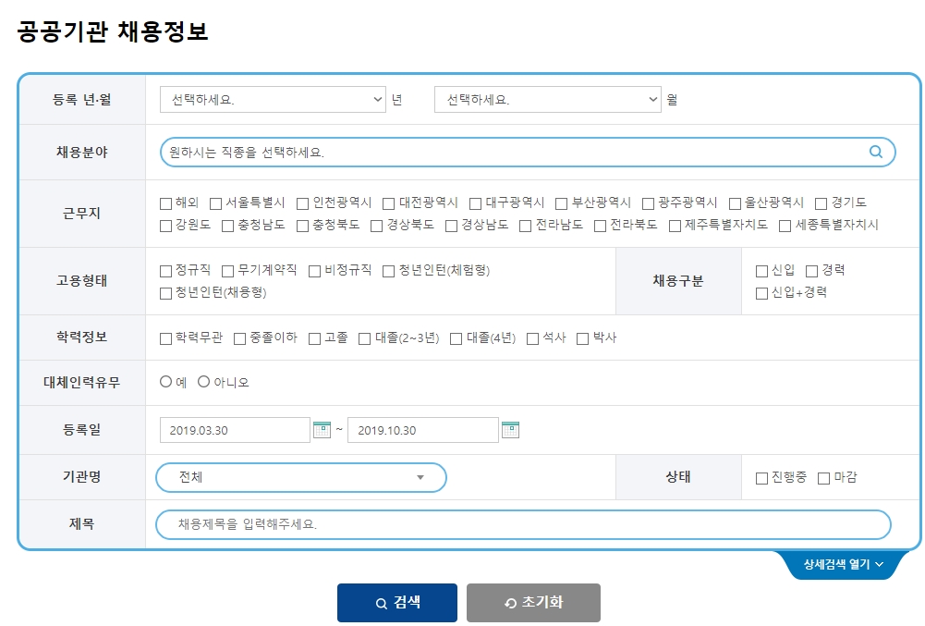Check the 울산광역시 checkbox

(x=735, y=203)
